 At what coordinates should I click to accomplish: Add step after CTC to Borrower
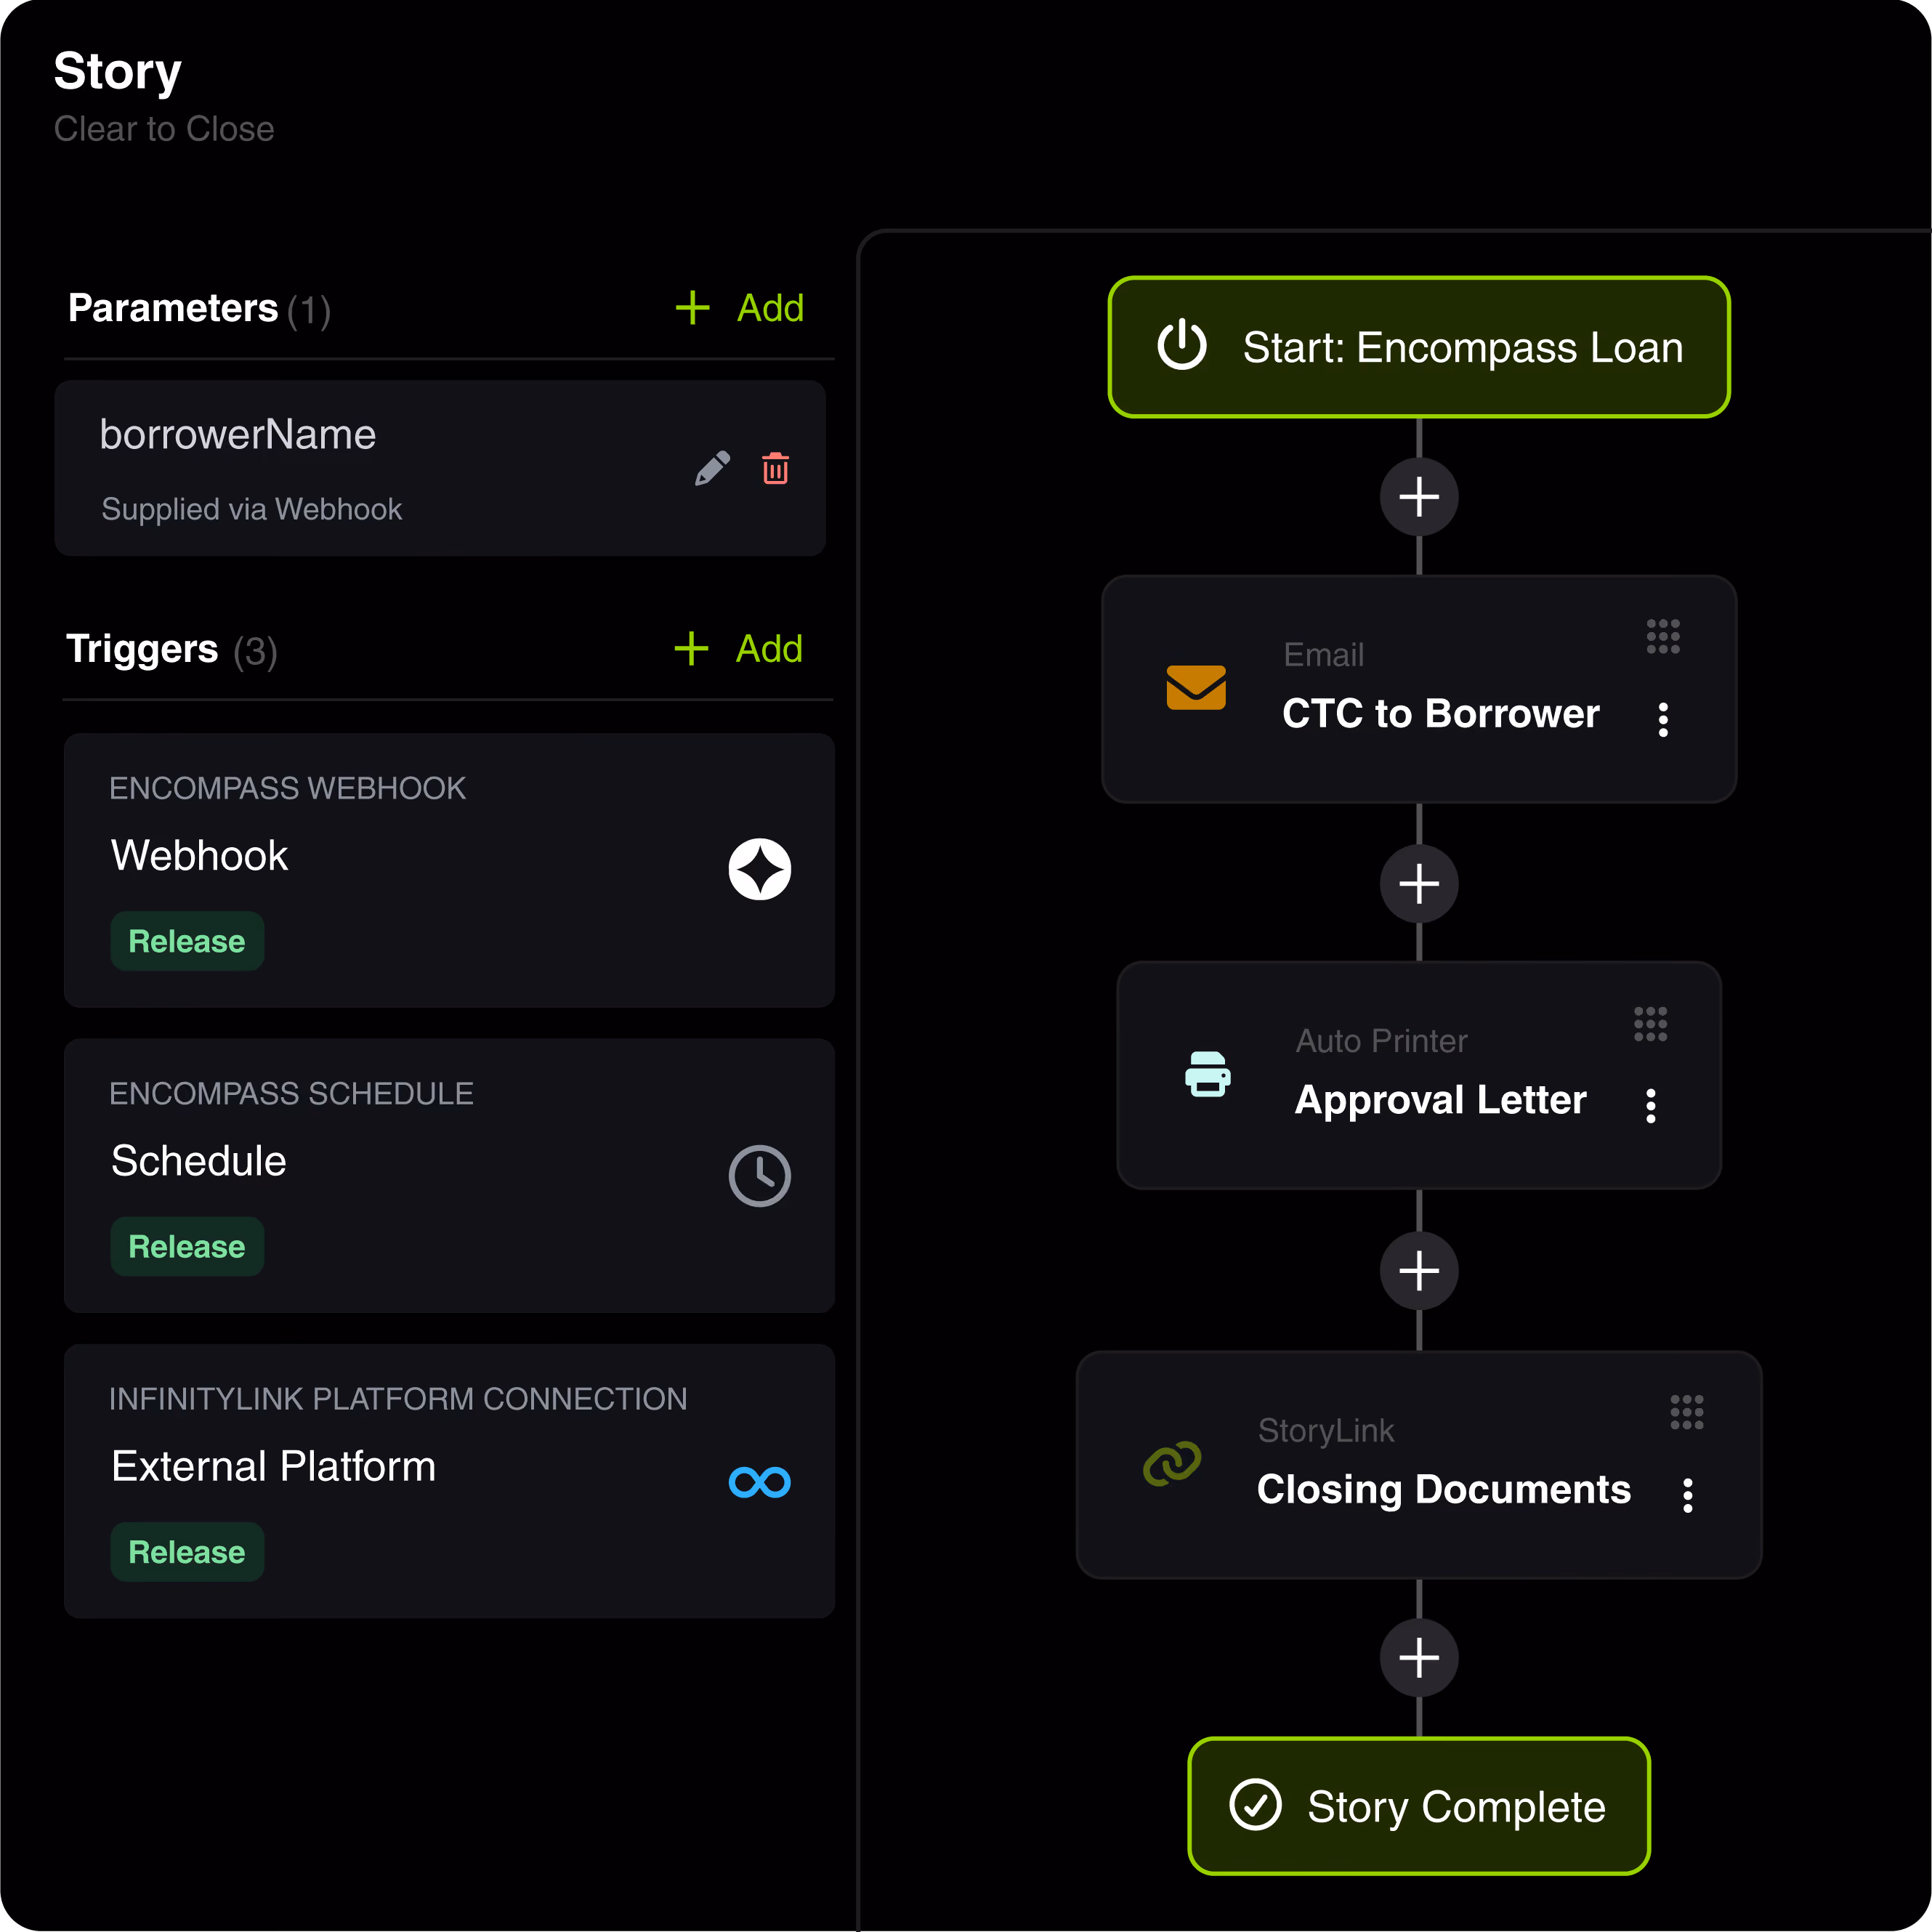[1419, 884]
